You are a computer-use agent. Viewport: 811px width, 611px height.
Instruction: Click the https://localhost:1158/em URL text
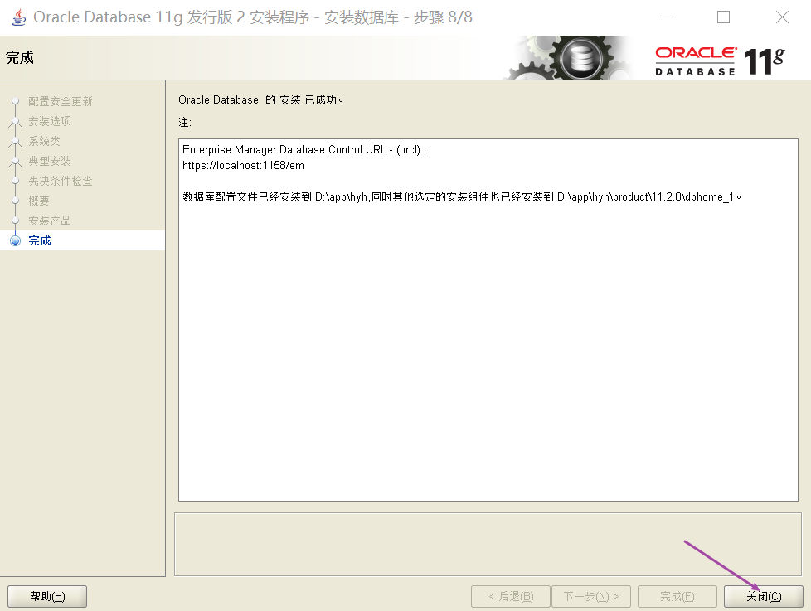click(243, 166)
